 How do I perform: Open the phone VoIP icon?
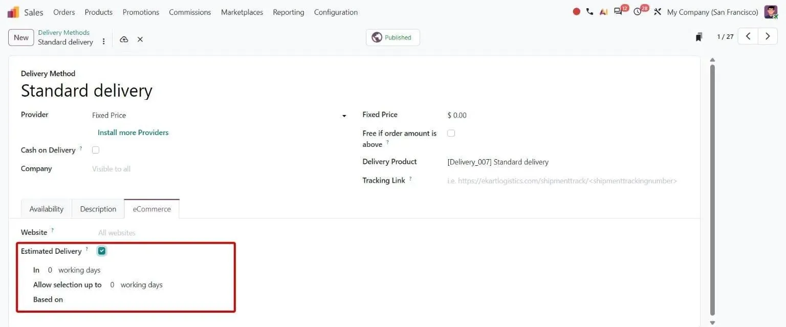click(589, 12)
